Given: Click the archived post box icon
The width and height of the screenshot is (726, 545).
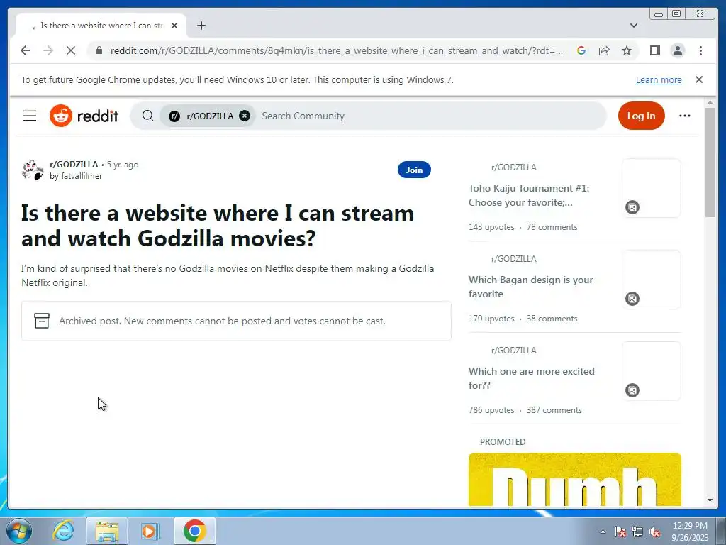Looking at the screenshot, I should click(42, 321).
